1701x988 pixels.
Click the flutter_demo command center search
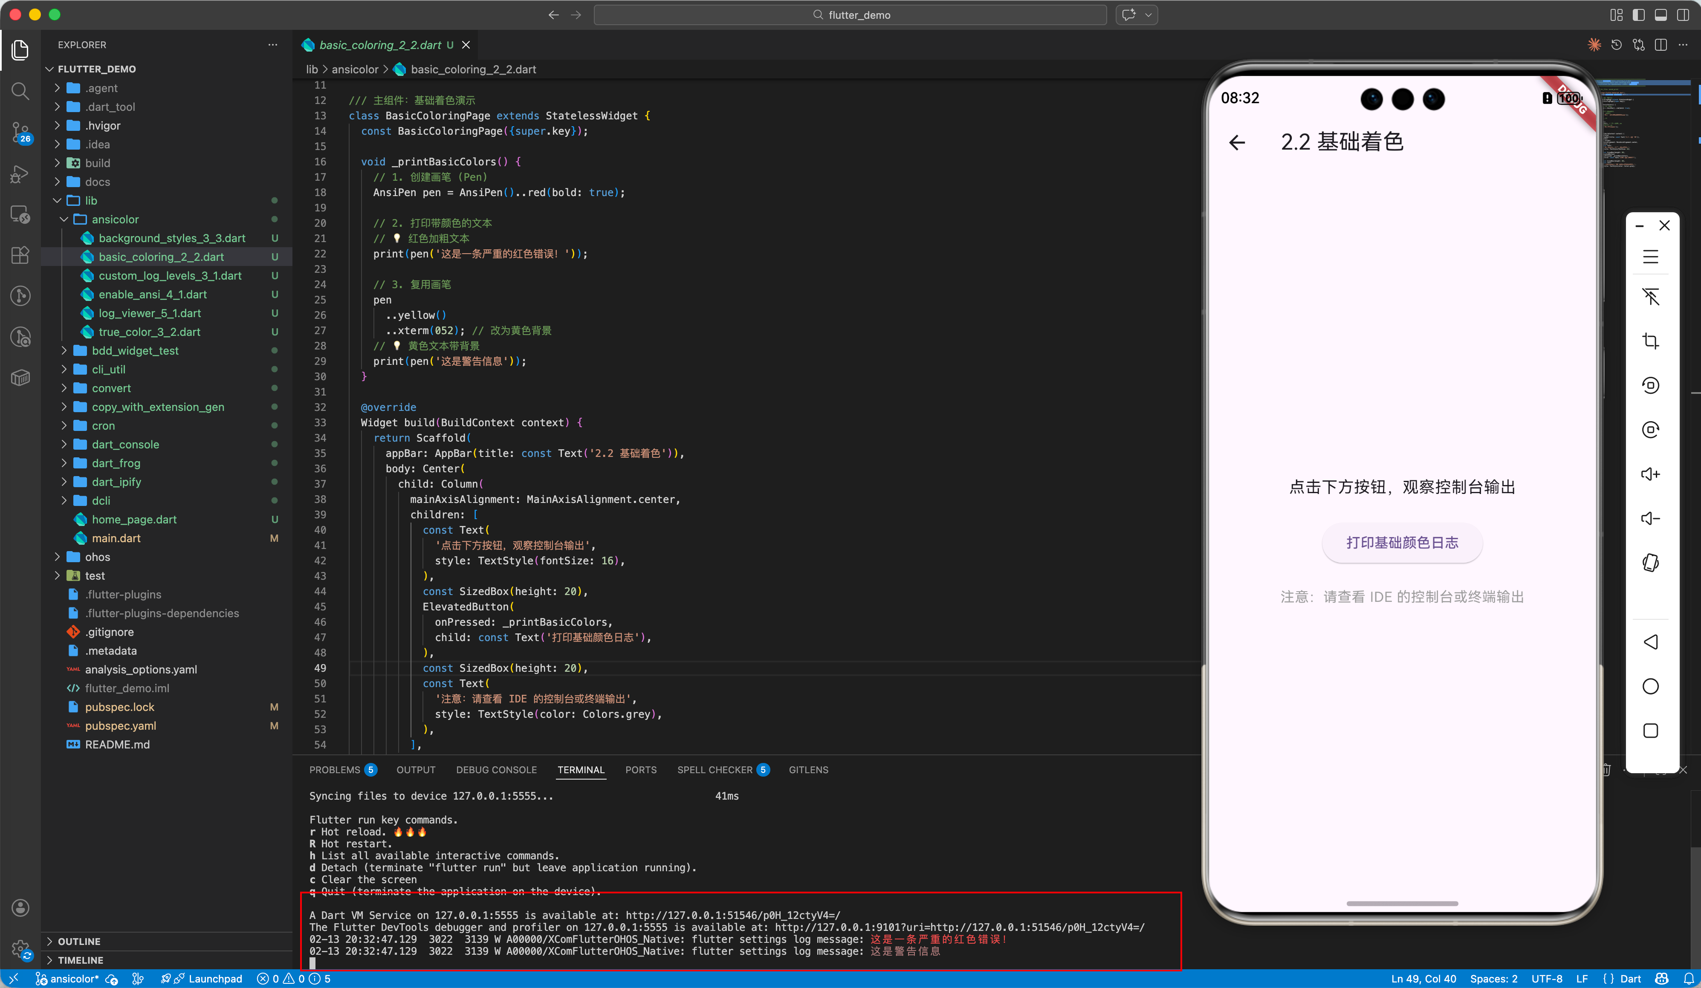pyautogui.click(x=850, y=15)
